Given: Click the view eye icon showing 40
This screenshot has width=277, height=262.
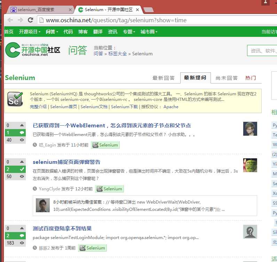Looking at the screenshot, I should click(x=22, y=140).
